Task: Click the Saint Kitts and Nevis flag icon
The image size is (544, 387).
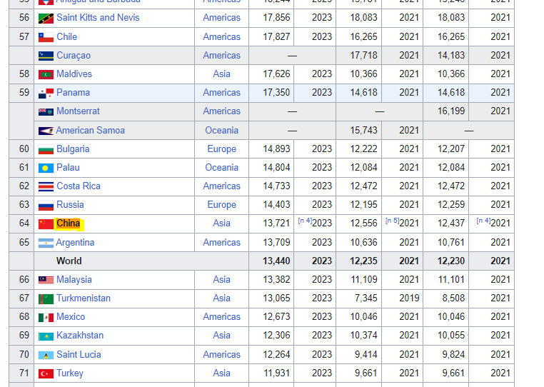Action: point(46,19)
